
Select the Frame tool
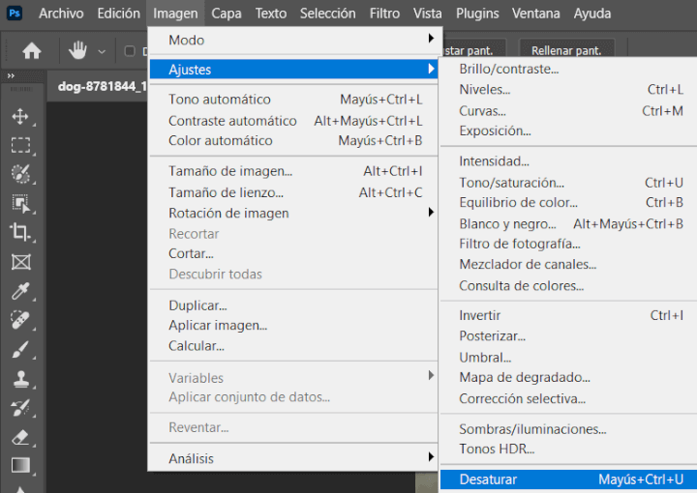tap(20, 262)
